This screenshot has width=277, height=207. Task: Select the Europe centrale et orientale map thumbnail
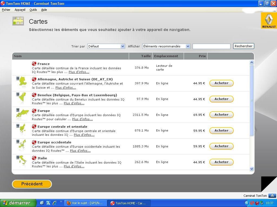point(22,129)
